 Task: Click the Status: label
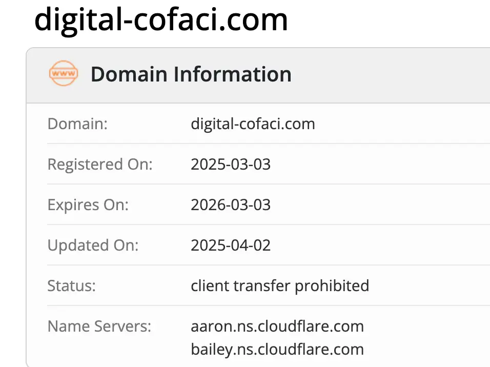pos(72,286)
